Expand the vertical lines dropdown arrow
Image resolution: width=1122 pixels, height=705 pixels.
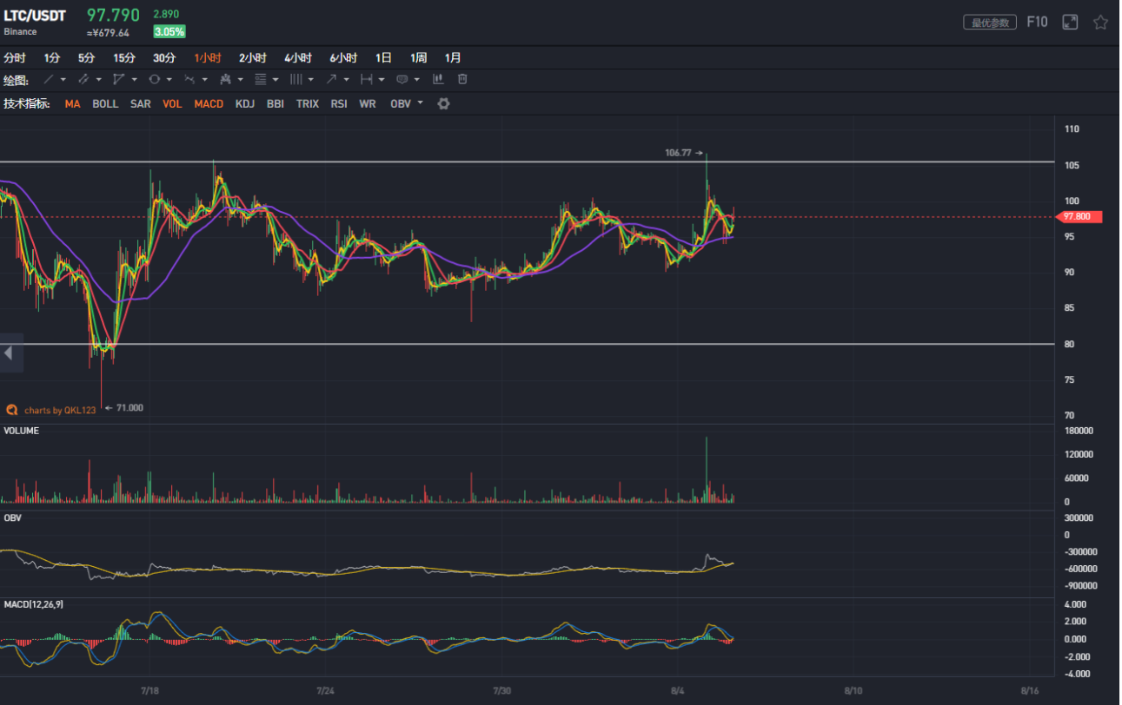[x=311, y=80]
